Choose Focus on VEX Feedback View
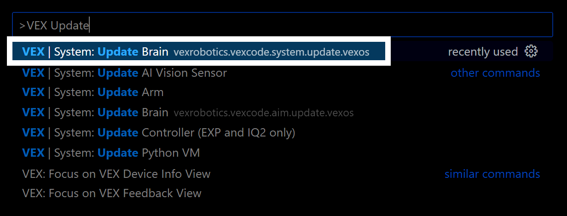Screen dimensions: 567x216 [111, 193]
